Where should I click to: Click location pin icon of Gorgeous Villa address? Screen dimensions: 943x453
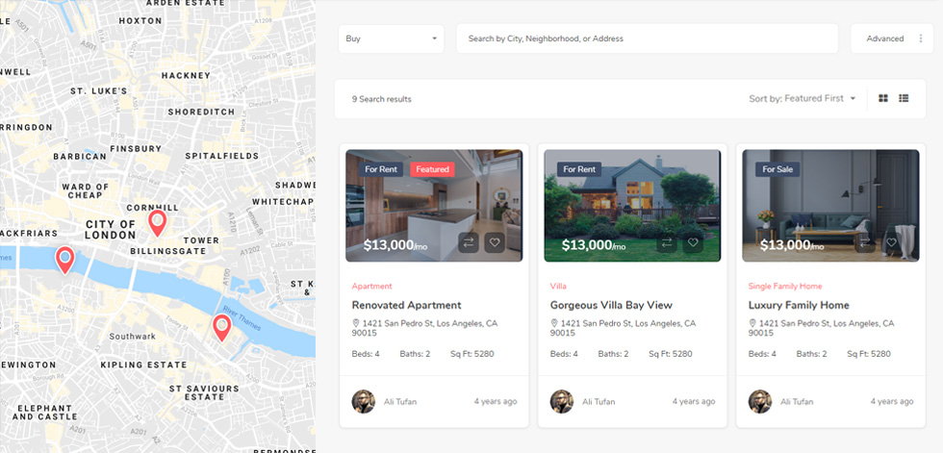(554, 323)
